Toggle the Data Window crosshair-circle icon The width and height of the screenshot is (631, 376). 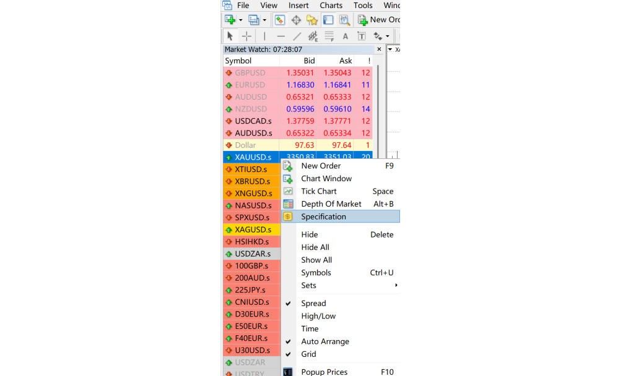pyautogui.click(x=296, y=20)
